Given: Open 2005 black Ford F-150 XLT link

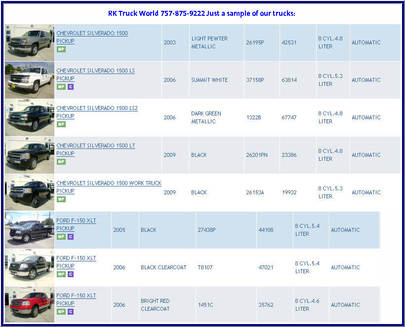Looking at the screenshot, I should pyautogui.click(x=76, y=224).
